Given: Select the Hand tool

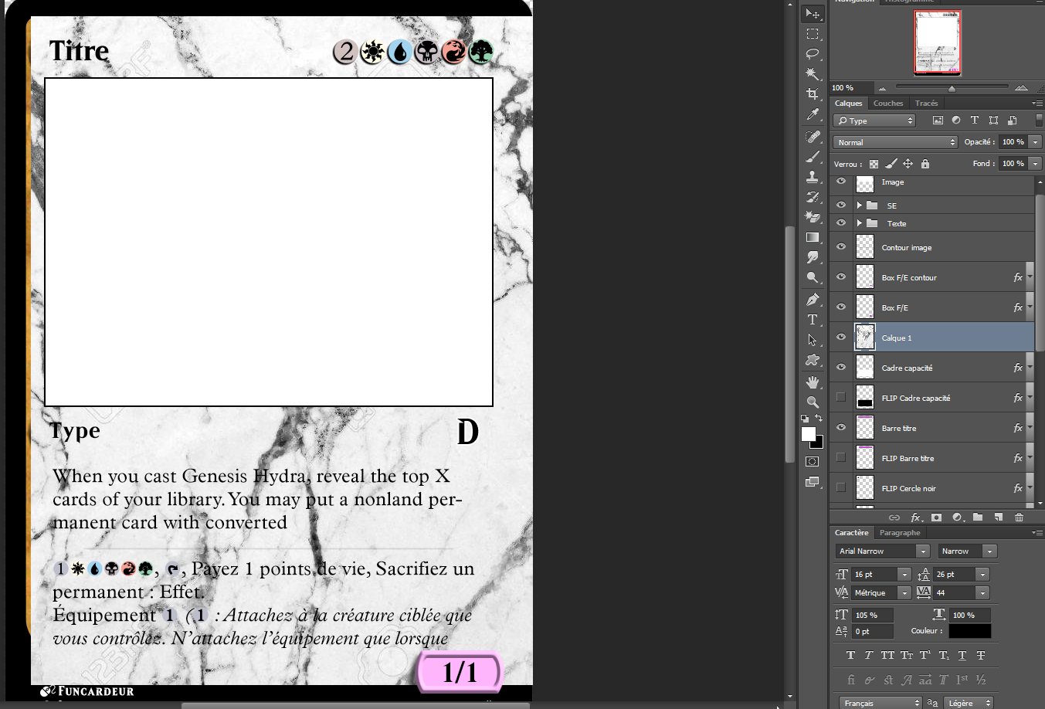Looking at the screenshot, I should point(813,382).
